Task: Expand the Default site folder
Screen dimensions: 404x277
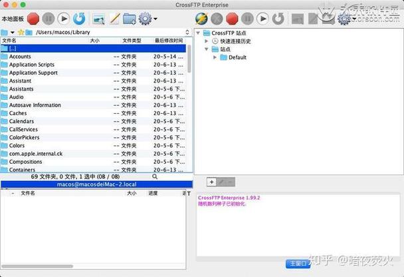Action: tap(215, 57)
